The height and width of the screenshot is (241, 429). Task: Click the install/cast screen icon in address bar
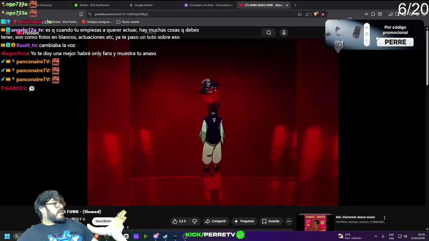coord(300,14)
